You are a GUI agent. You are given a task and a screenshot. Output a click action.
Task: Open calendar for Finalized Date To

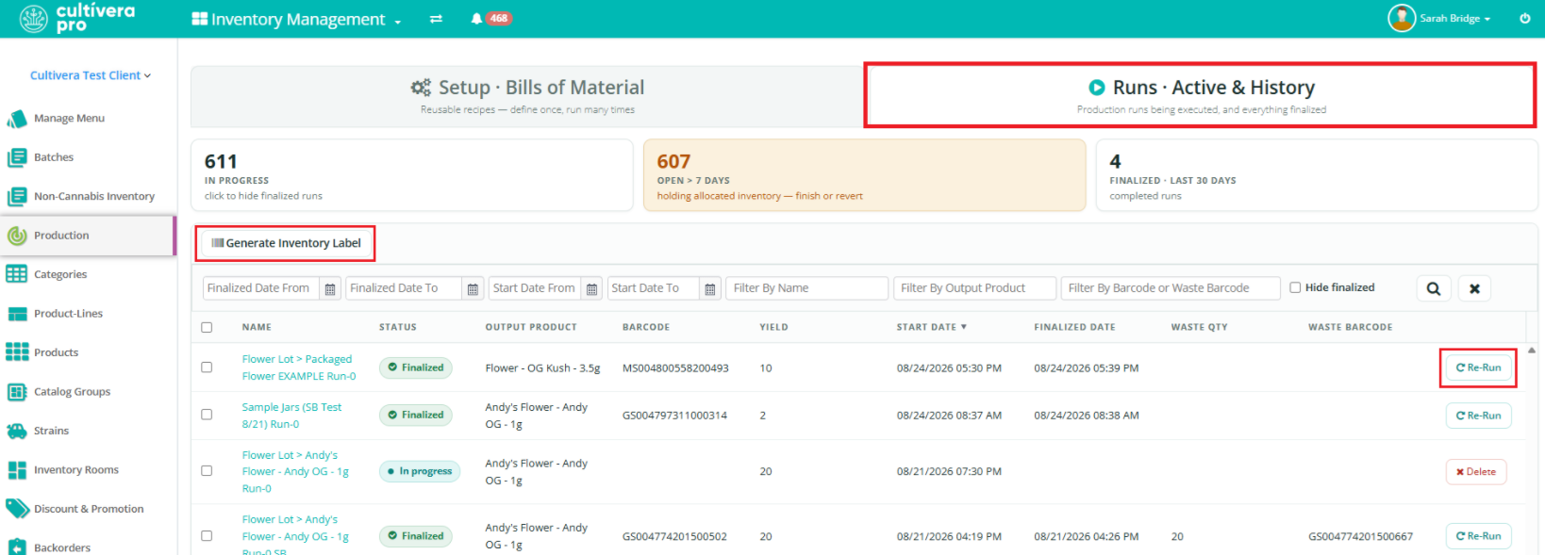[473, 288]
